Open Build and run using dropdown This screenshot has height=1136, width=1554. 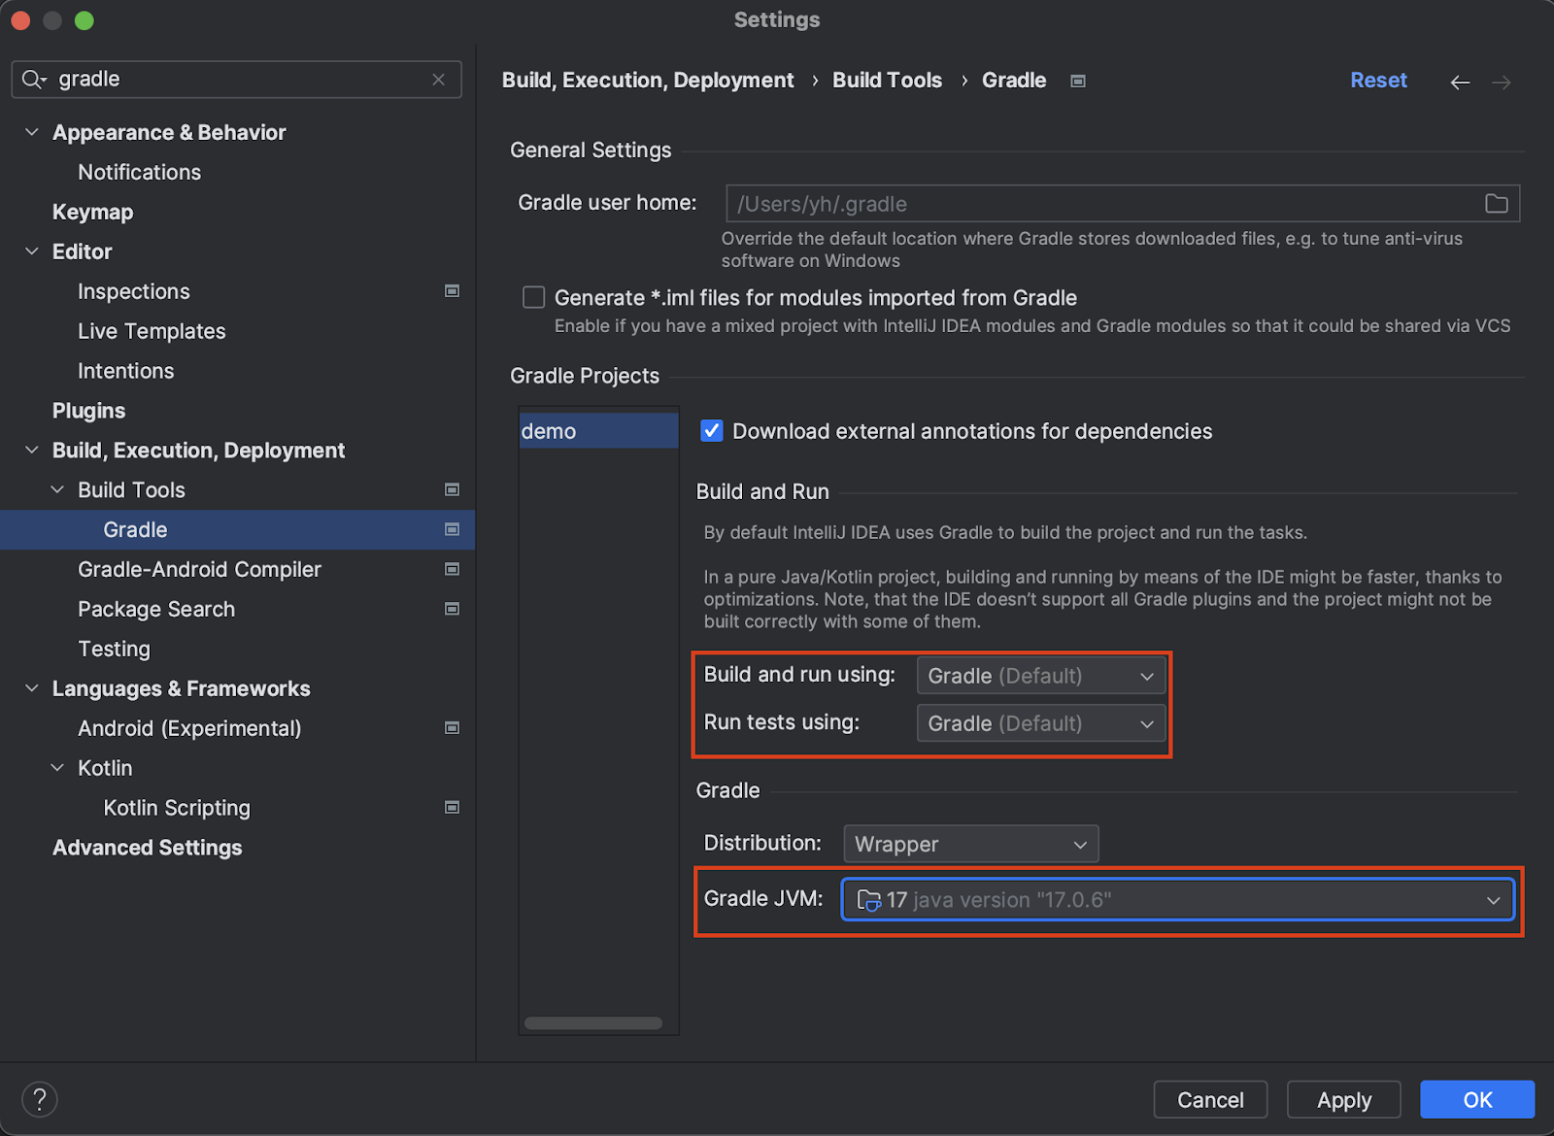tap(1041, 676)
